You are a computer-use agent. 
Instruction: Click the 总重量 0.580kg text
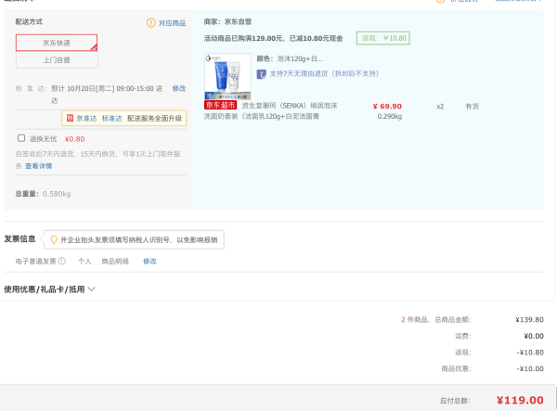(43, 194)
